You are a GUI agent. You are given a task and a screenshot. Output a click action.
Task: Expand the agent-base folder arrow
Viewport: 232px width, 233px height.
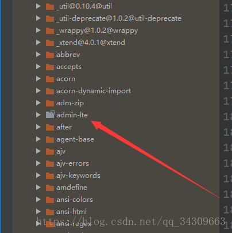pos(38,139)
